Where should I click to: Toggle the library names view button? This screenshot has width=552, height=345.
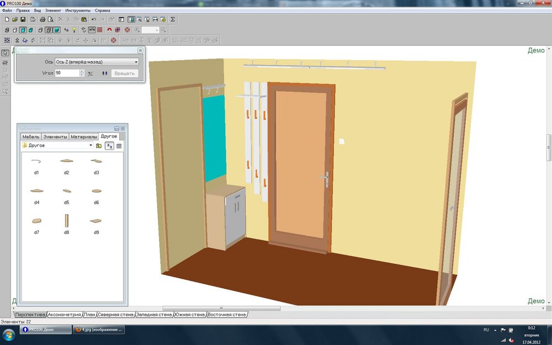click(109, 146)
